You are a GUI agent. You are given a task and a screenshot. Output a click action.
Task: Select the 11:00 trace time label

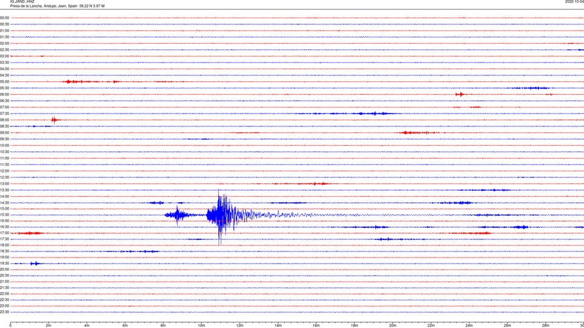tap(4, 158)
